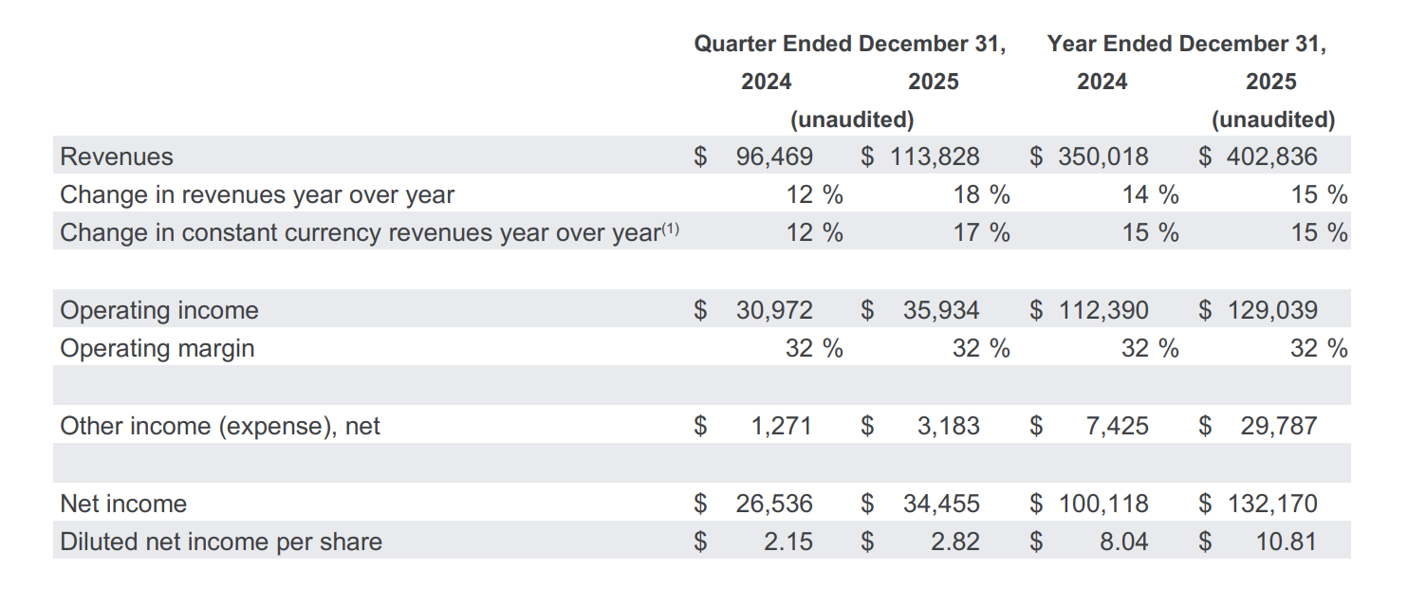This screenshot has height=607, width=1408.
Task: Click the 2025 full-year net income 132,170
Action: coord(1271,504)
